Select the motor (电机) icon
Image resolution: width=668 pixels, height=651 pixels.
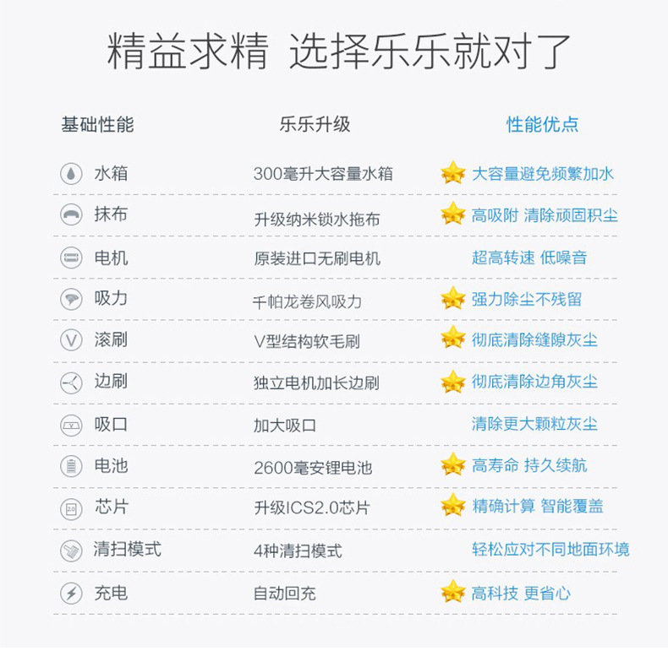71,257
